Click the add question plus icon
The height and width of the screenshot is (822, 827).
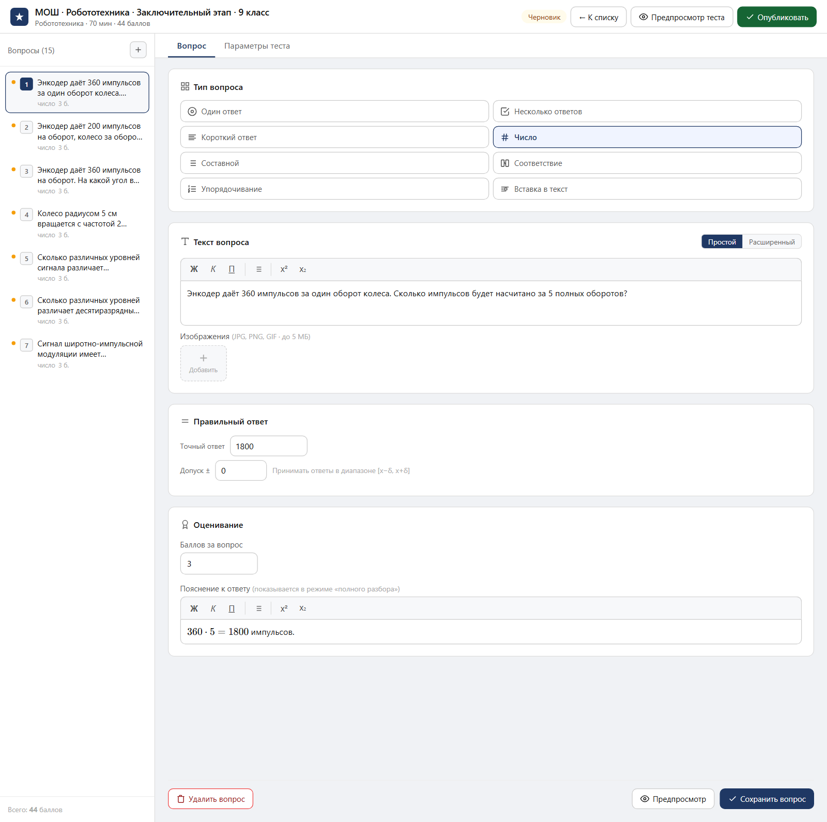(x=138, y=50)
